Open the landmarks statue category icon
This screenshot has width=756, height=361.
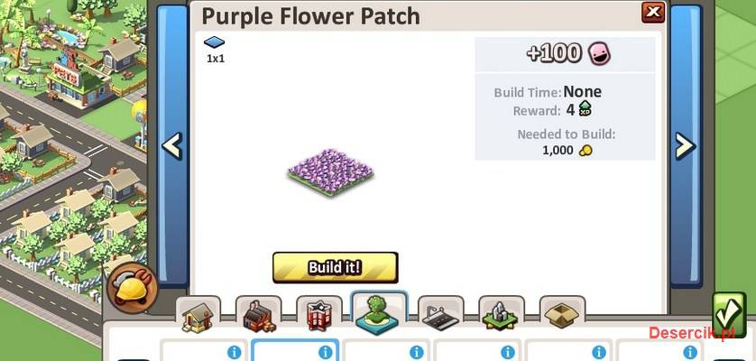[x=502, y=316]
